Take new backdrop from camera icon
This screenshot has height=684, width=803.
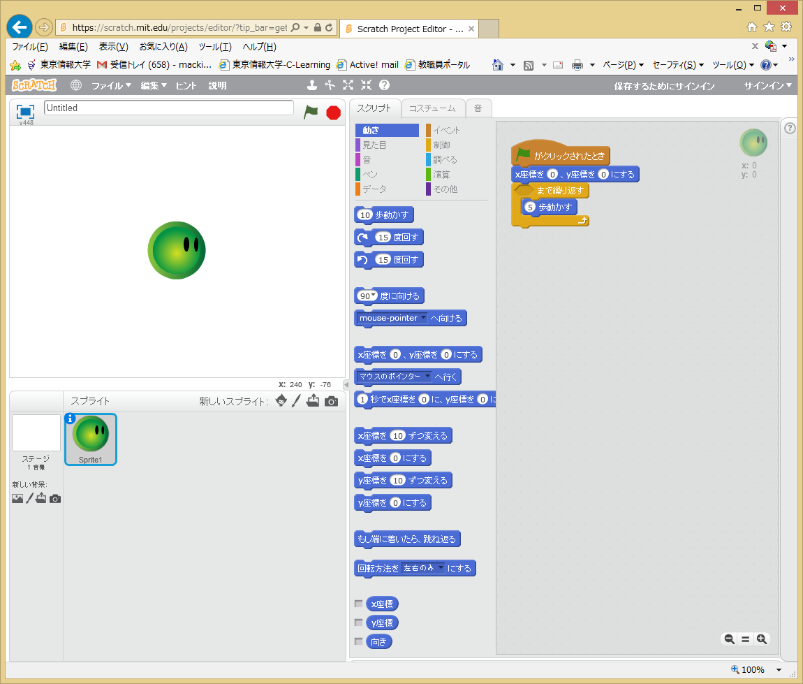click(55, 499)
